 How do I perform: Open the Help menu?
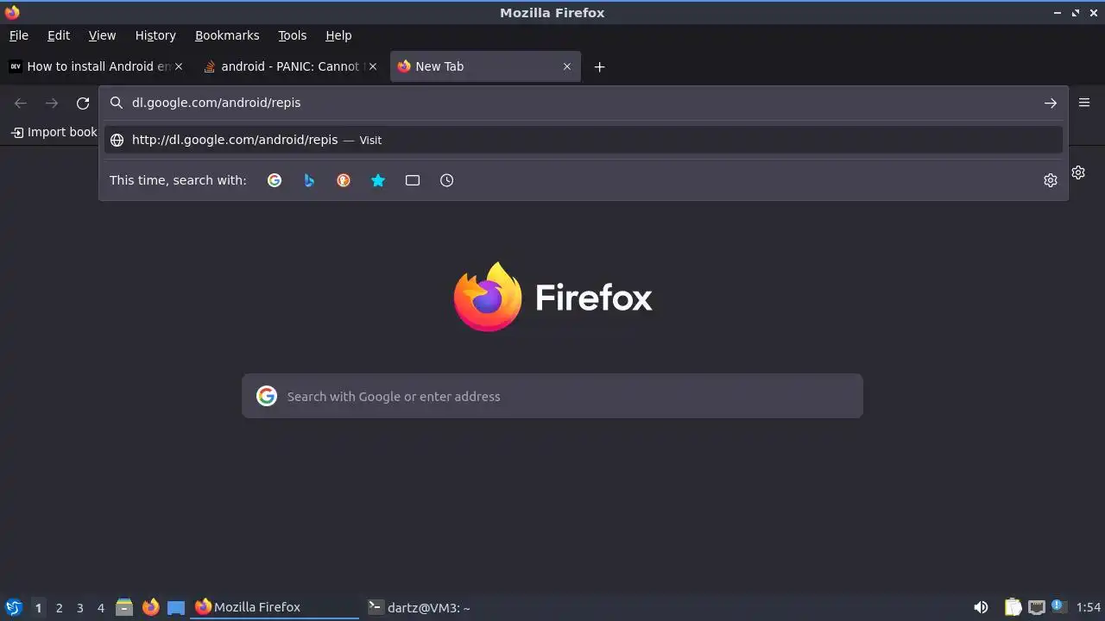click(338, 35)
